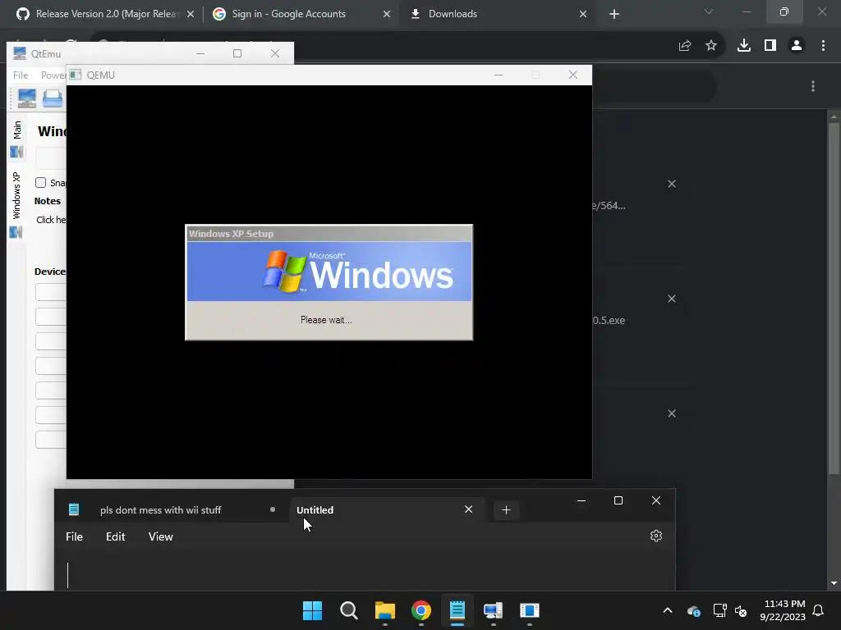Select the Untitled Notepad tab
This screenshot has width=841, height=630.
(x=315, y=510)
